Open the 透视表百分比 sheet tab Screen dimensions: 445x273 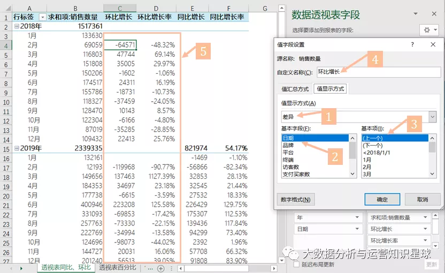pos(118,268)
